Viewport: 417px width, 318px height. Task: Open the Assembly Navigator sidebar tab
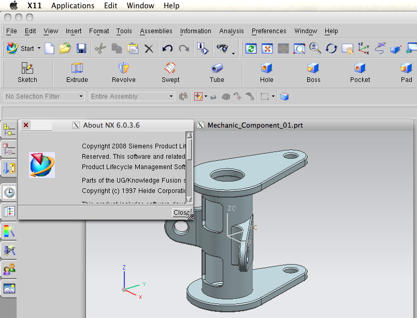click(9, 130)
